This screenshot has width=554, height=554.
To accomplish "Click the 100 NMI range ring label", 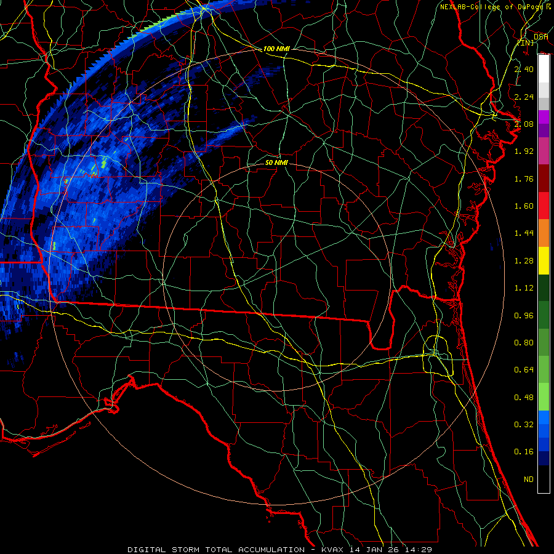I will coord(276,49).
